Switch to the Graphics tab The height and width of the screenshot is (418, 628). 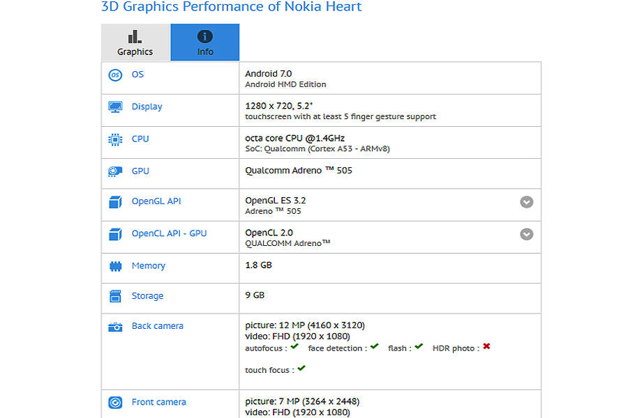pos(135,42)
